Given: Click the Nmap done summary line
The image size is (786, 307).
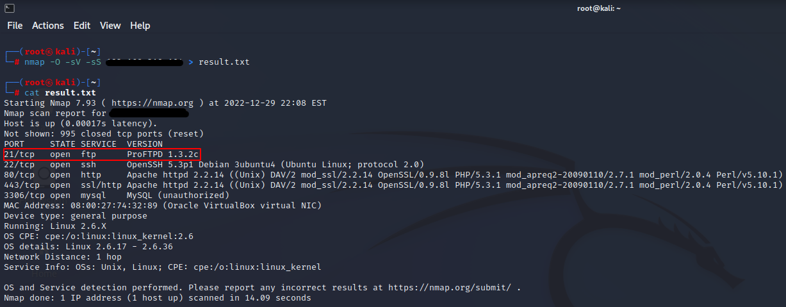Looking at the screenshot, I should [x=158, y=298].
